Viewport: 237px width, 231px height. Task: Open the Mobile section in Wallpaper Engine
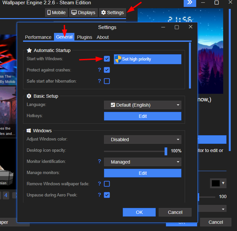(x=56, y=13)
